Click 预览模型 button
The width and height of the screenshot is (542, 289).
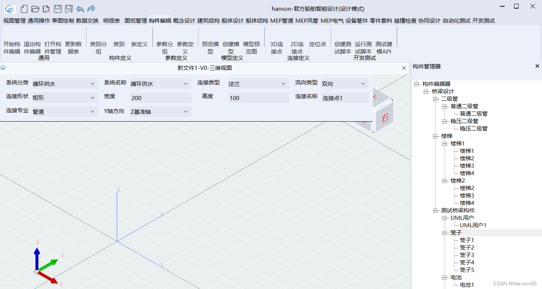(210, 48)
